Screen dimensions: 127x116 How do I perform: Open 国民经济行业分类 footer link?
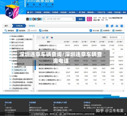[35, 108]
